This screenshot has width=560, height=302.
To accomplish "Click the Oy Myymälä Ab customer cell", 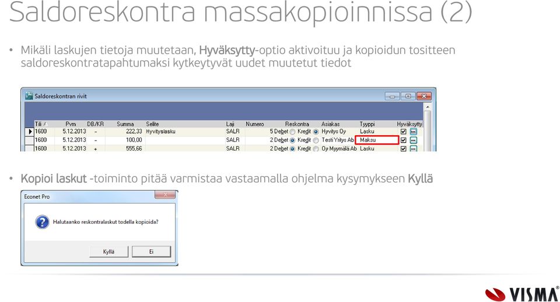I will 339,149.
